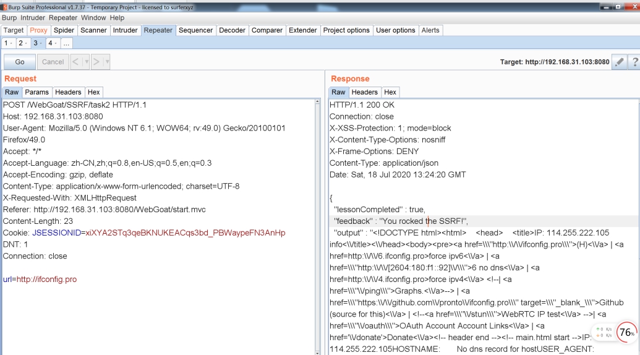Switch to the Sequencer tab
The image size is (640, 355).
pos(195,30)
